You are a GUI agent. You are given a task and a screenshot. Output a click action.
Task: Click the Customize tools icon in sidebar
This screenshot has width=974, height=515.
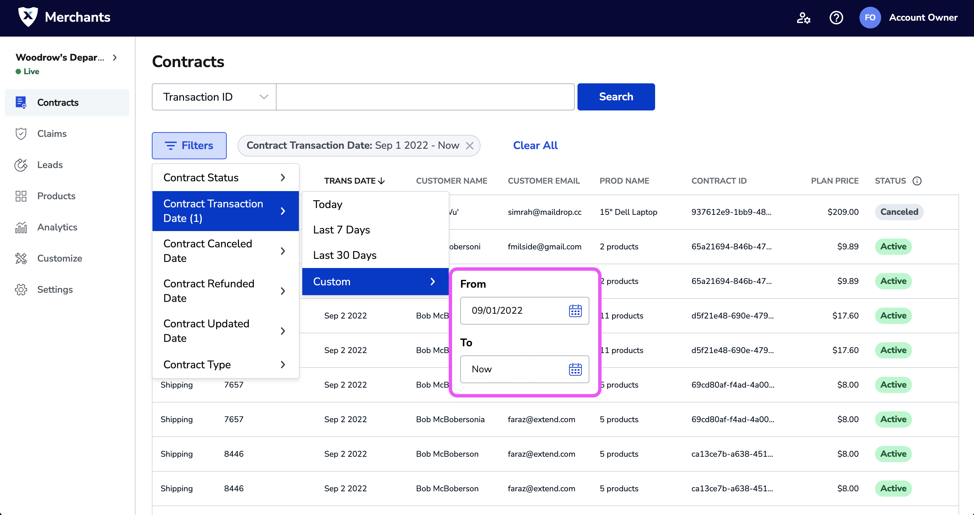coord(21,259)
